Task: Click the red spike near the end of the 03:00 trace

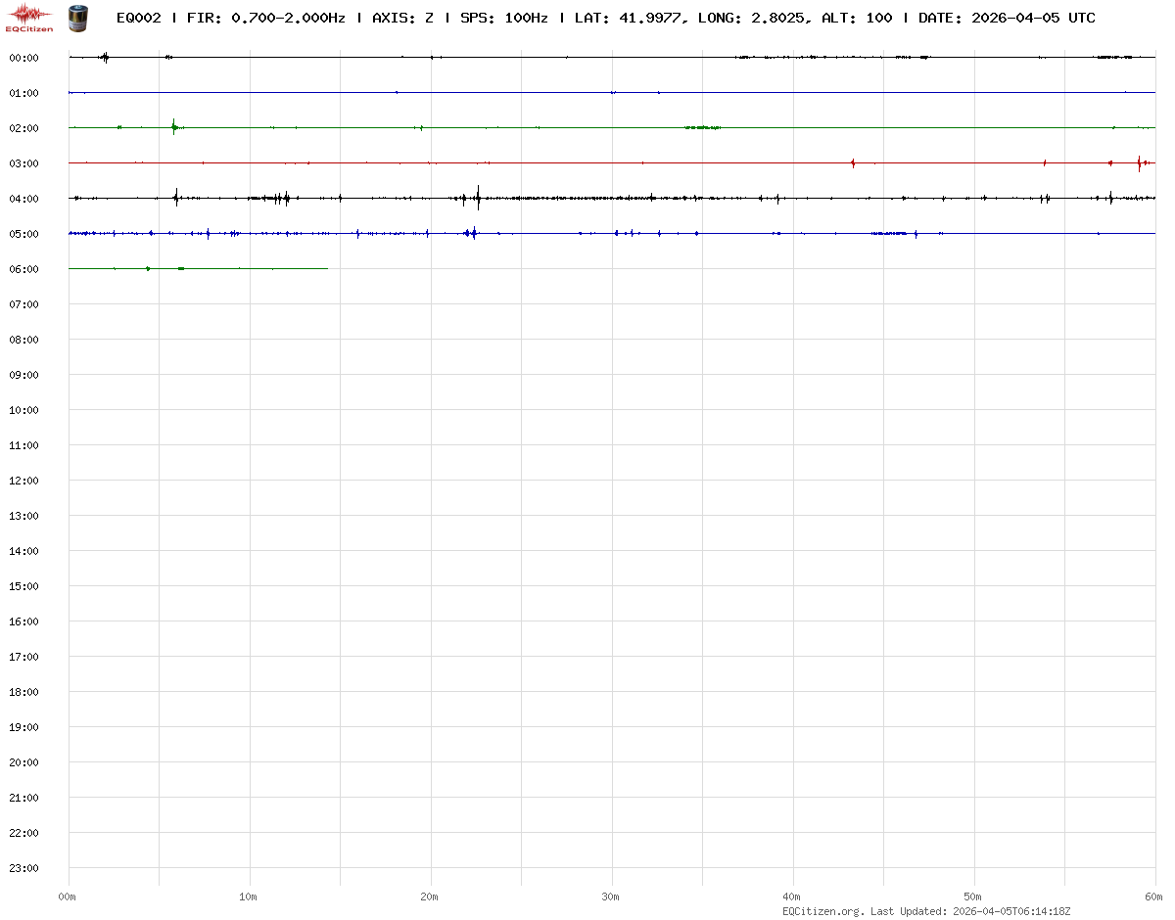Action: coord(1139,162)
